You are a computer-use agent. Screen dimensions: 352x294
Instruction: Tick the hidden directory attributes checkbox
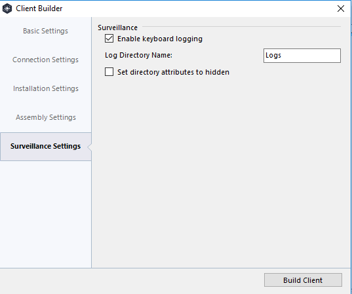pos(109,72)
